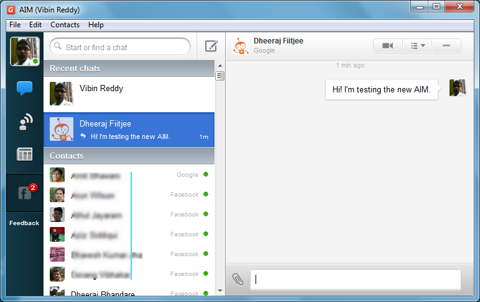The image size is (480, 302).
Task: Click the Recent chats section header
Action: point(129,68)
